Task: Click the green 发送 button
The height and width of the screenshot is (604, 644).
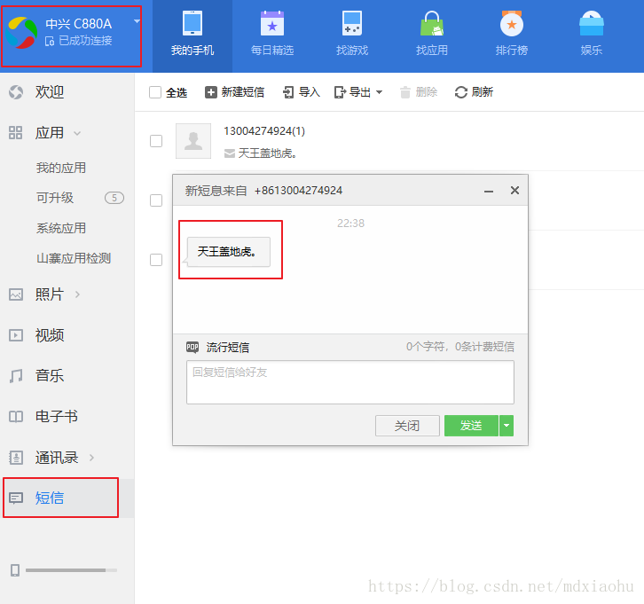Action: (471, 426)
